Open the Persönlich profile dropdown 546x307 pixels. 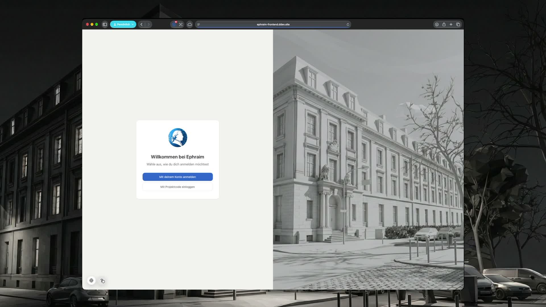(123, 24)
